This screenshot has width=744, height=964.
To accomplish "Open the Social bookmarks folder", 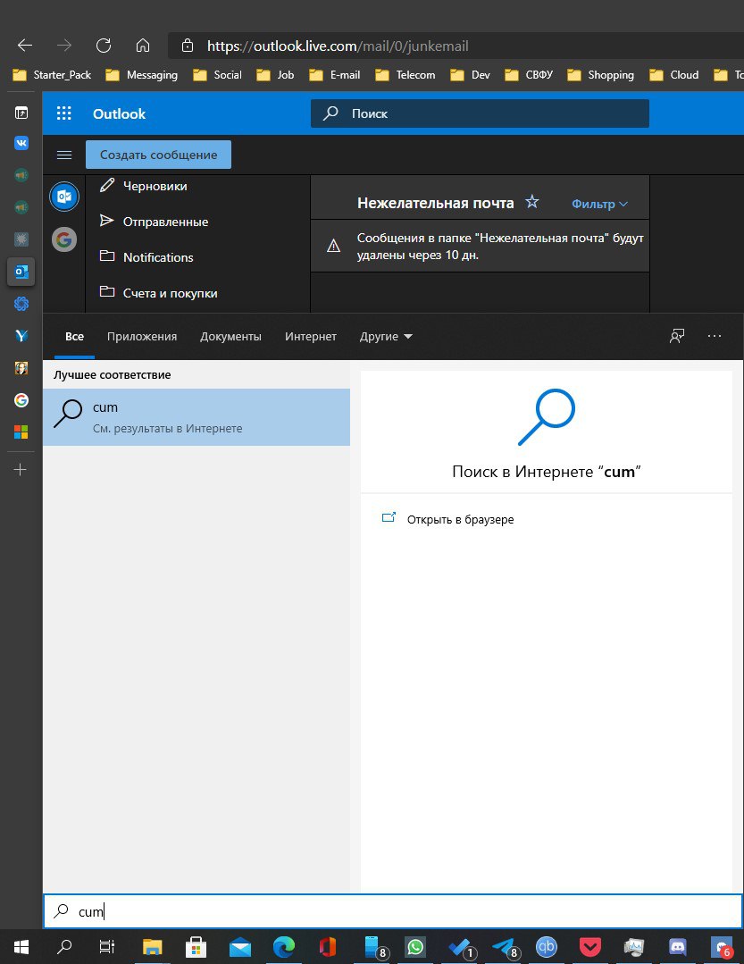I will pyautogui.click(x=218, y=74).
